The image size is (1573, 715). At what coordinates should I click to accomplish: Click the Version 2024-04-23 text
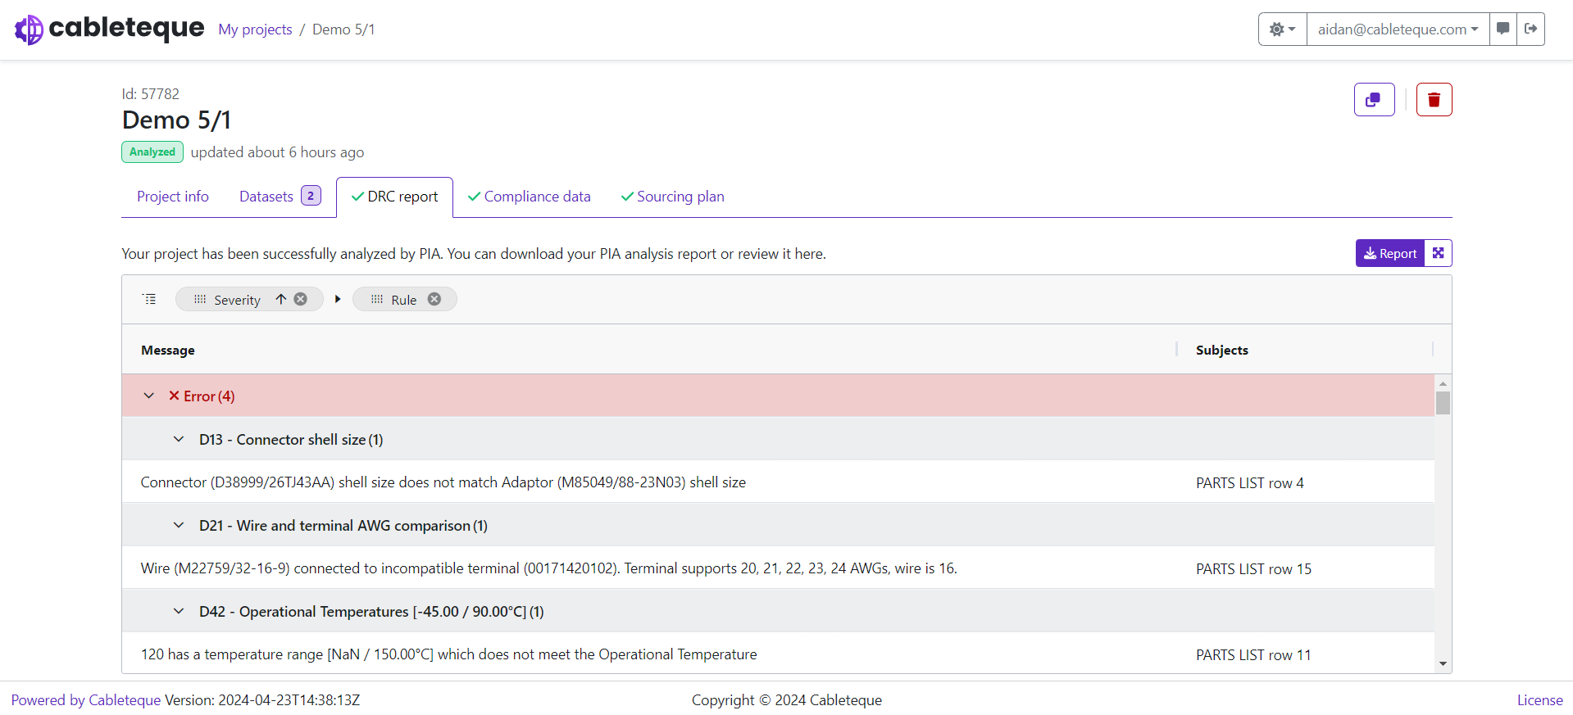[262, 700]
